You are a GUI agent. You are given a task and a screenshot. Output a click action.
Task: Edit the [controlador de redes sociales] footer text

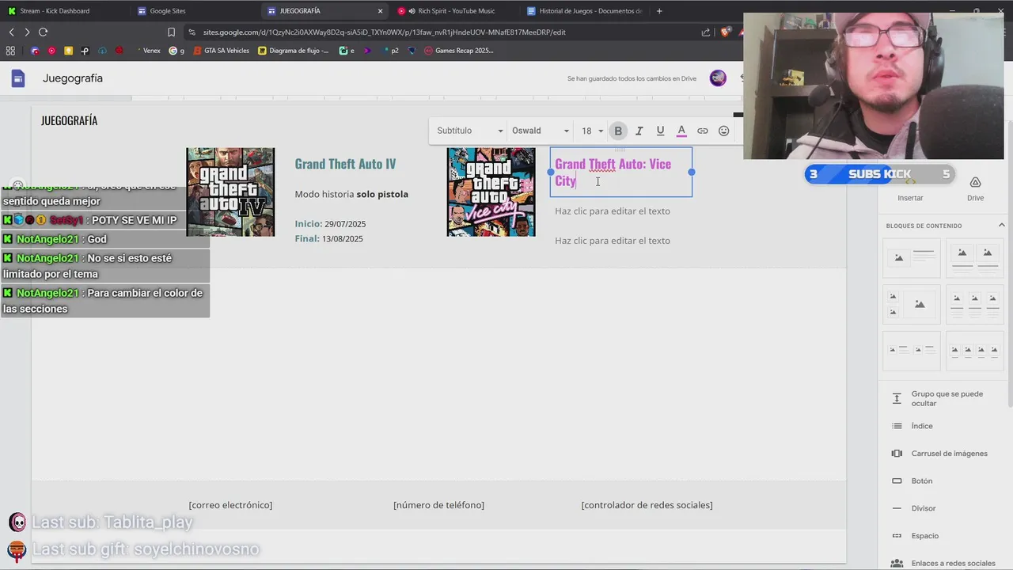click(x=647, y=505)
